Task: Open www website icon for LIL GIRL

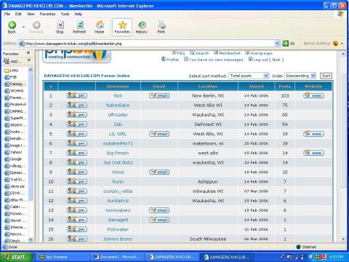Action: 313,134
